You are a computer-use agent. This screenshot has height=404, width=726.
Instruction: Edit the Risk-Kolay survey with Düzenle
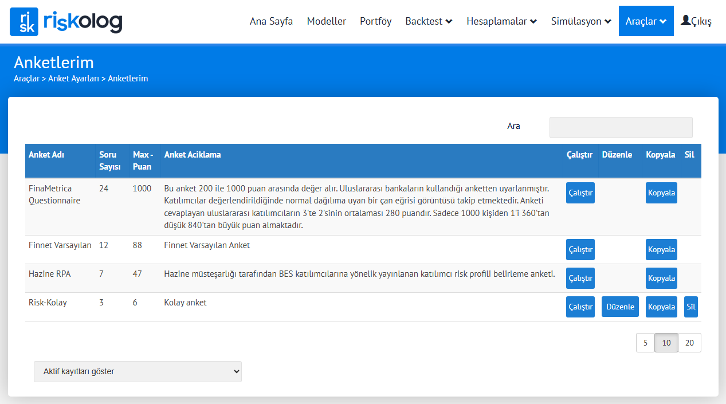pos(620,307)
